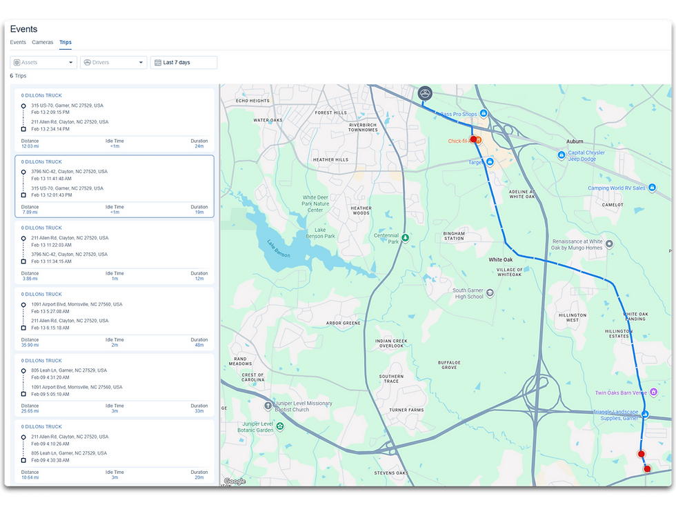Expand the Drivers filter dropdown
This screenshot has height=507, width=676.
113,62
